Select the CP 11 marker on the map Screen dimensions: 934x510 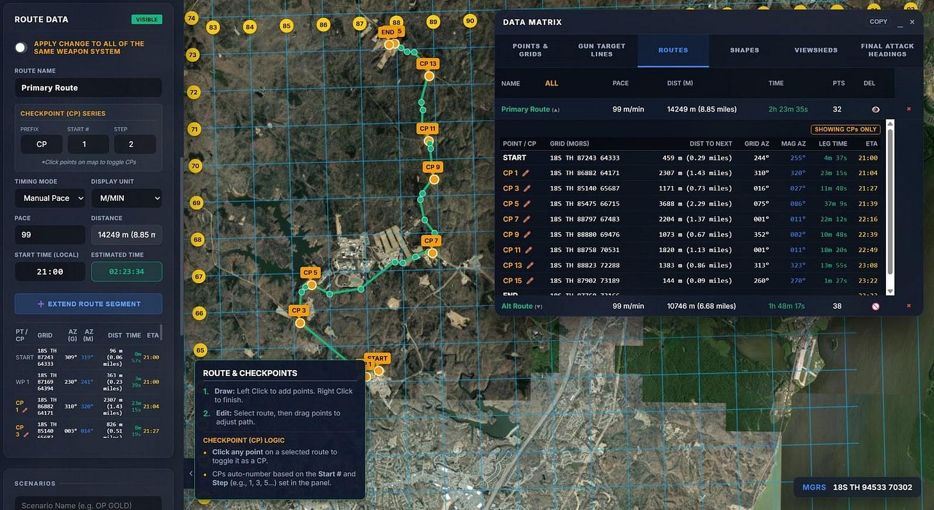[x=429, y=140]
